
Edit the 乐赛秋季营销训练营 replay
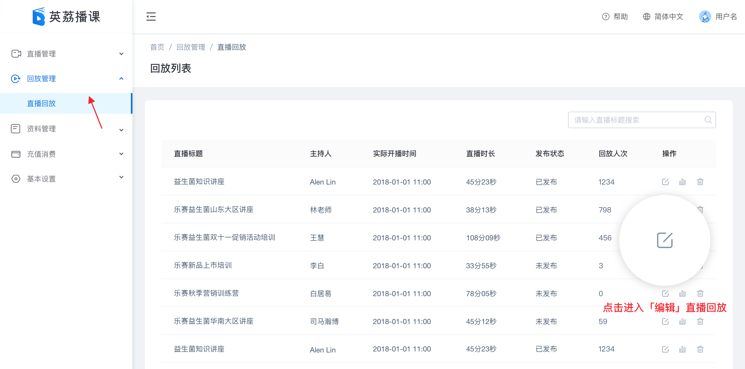(665, 294)
